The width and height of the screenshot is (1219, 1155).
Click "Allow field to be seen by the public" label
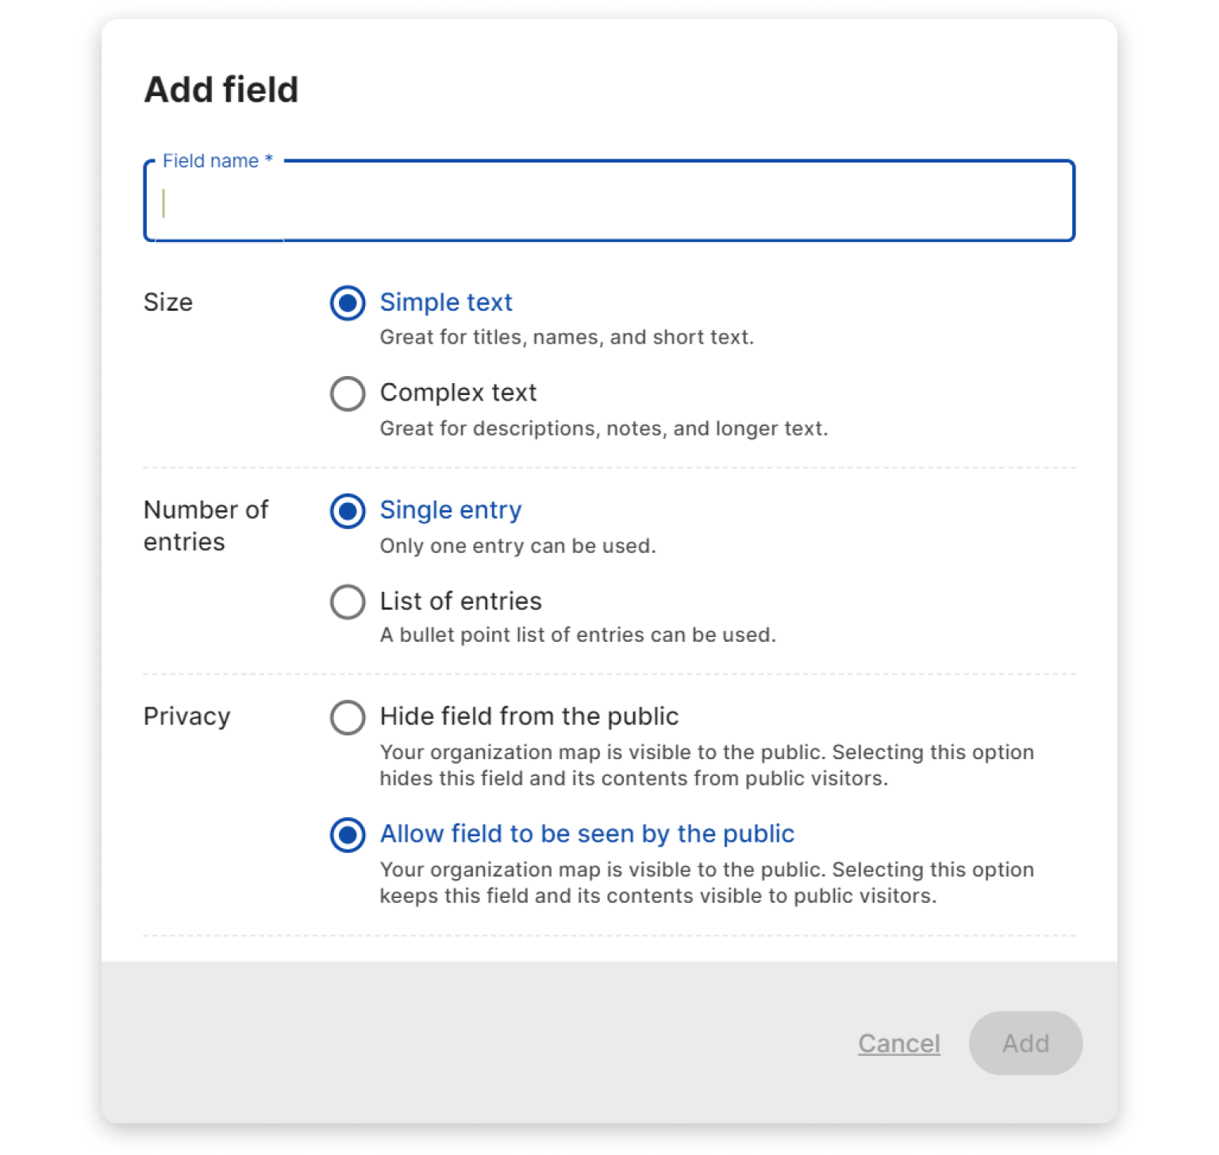pyautogui.click(x=587, y=834)
